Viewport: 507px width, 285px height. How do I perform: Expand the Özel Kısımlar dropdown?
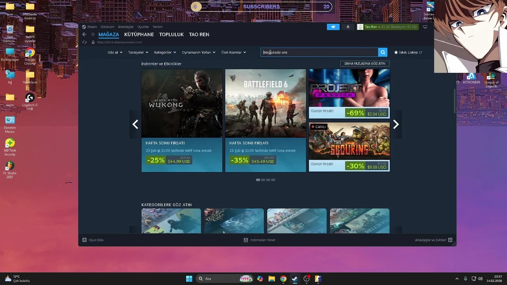(234, 52)
